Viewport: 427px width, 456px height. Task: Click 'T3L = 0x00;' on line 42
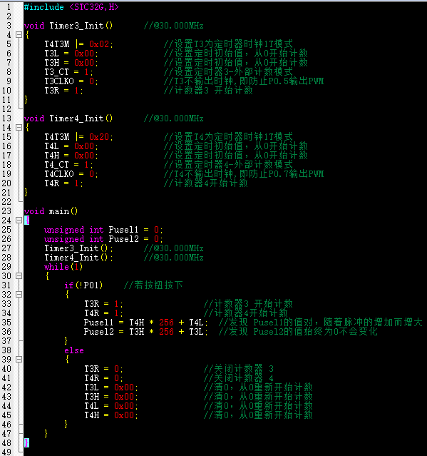point(111,387)
